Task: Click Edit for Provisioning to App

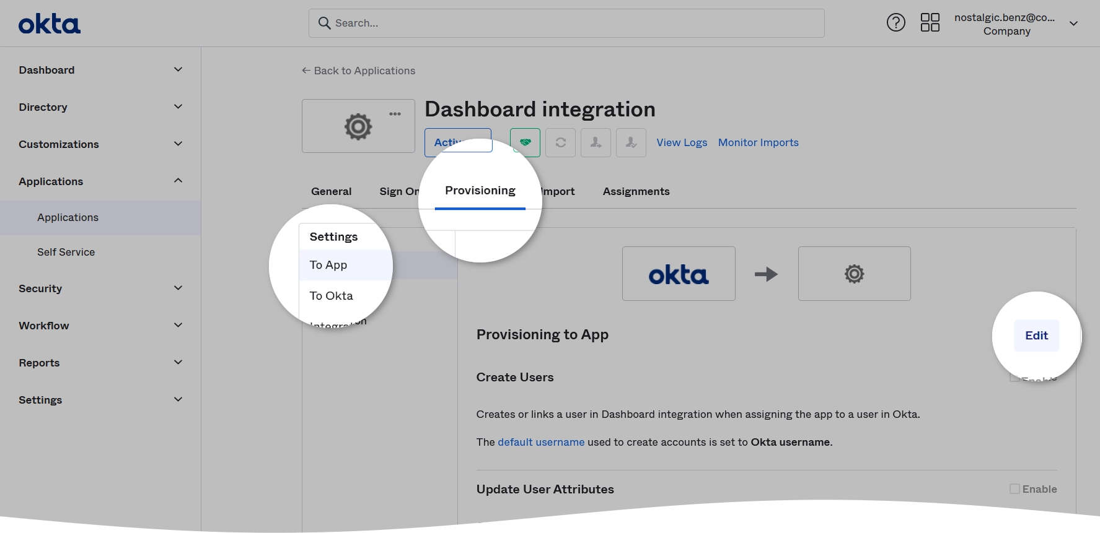Action: 1036,336
